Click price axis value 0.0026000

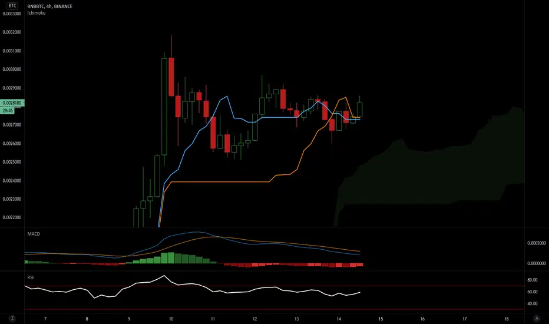tap(12, 144)
